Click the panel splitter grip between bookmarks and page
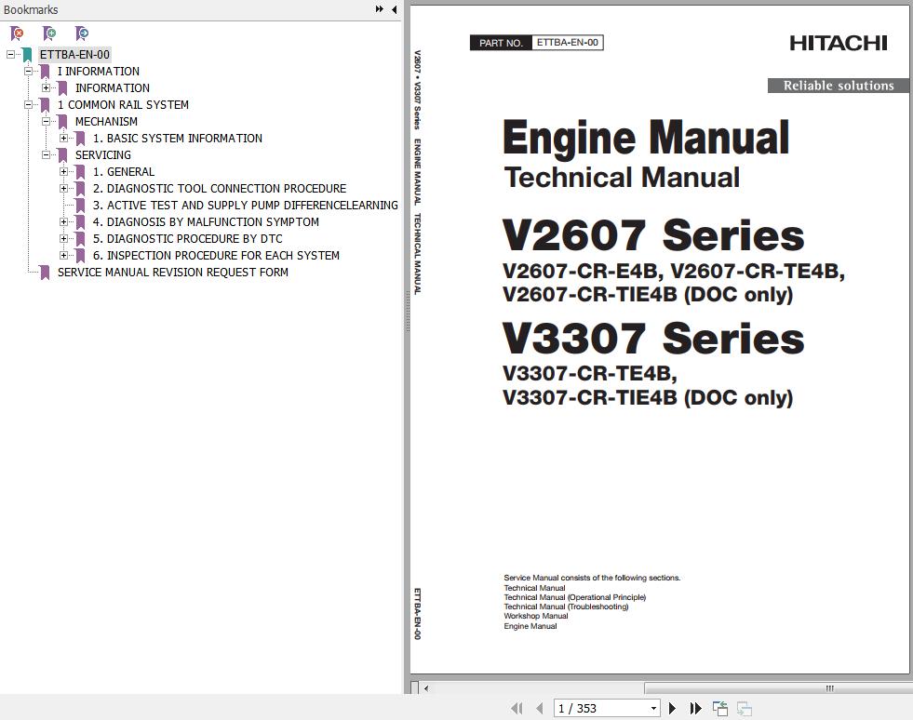Viewport: 913px width, 720px height. (408, 312)
